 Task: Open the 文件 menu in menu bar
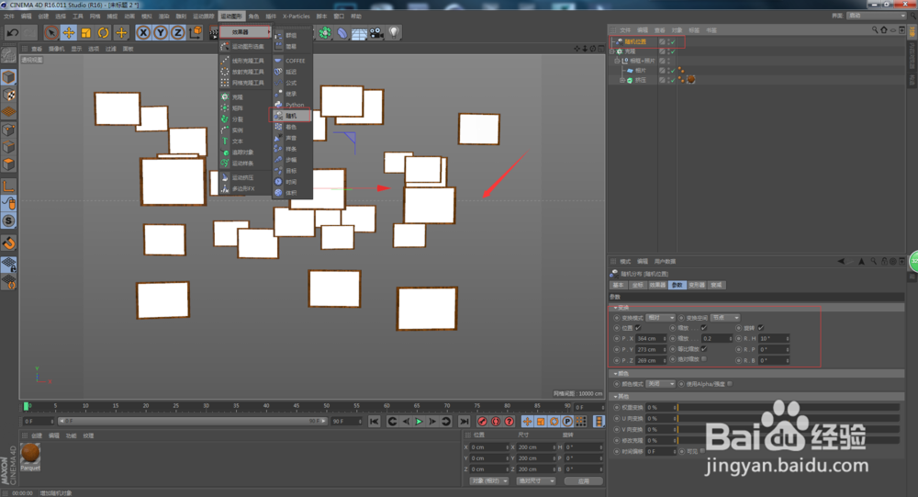(x=9, y=17)
